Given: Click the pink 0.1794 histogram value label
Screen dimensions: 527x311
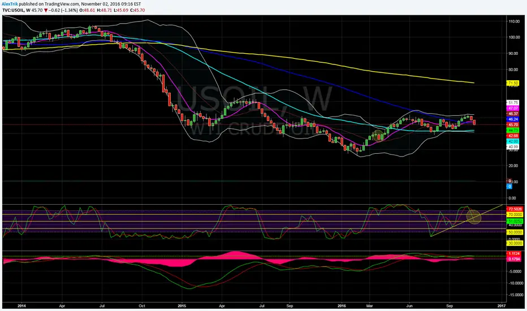Looking at the screenshot, I should point(514,259).
